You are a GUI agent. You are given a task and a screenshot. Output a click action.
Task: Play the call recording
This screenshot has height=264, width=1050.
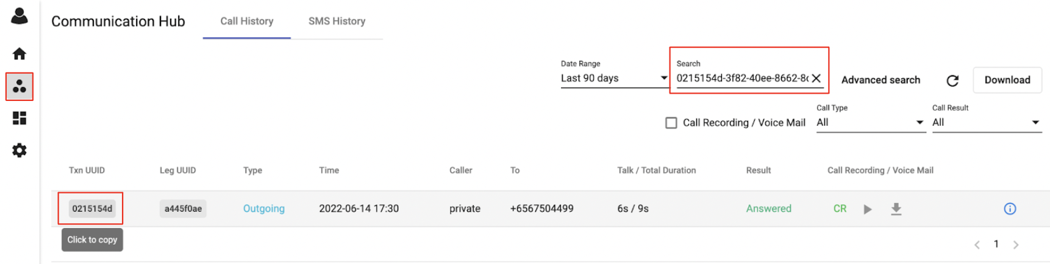[868, 209]
